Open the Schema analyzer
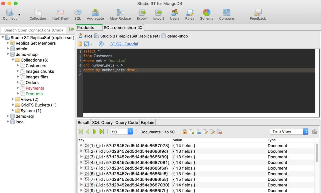Viewport: 321px width, 193px height. (x=206, y=14)
